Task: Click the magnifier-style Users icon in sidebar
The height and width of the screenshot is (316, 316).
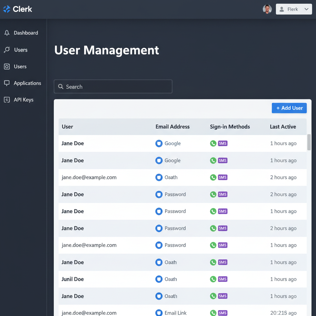Action: (x=7, y=50)
